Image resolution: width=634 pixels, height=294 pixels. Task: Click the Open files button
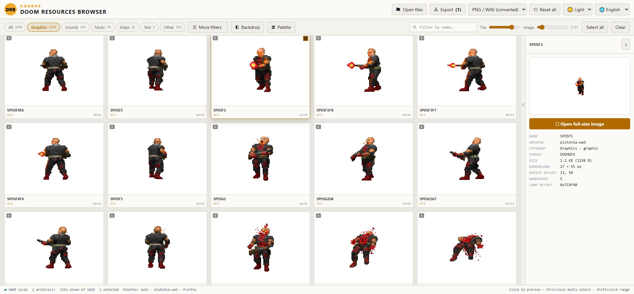click(x=409, y=10)
